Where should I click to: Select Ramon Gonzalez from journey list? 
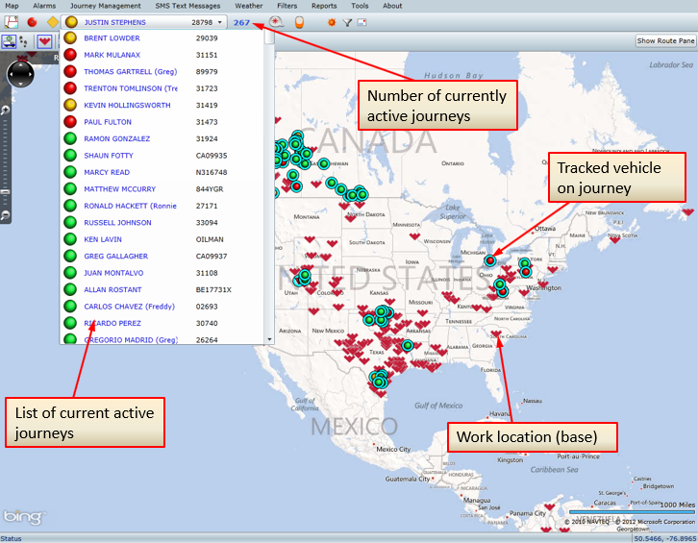click(117, 138)
